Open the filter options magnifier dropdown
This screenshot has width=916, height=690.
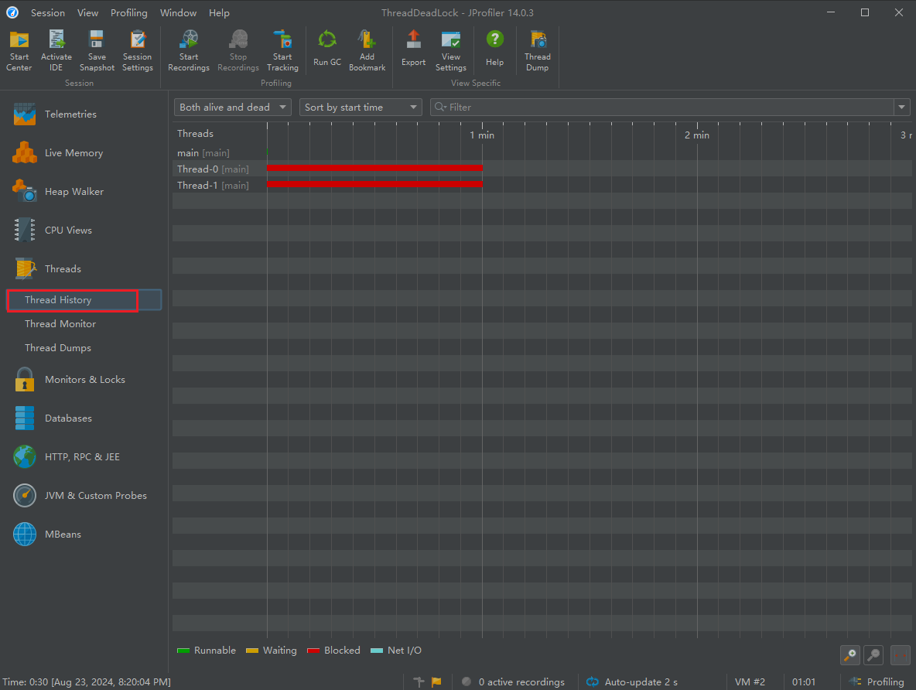pos(441,107)
